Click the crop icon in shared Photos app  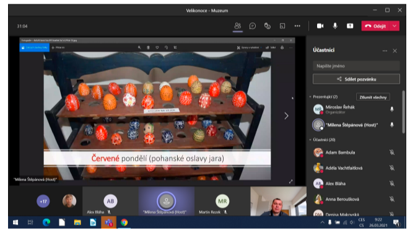coord(175,48)
